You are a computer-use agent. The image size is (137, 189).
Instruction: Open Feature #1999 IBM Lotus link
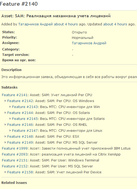(15, 148)
